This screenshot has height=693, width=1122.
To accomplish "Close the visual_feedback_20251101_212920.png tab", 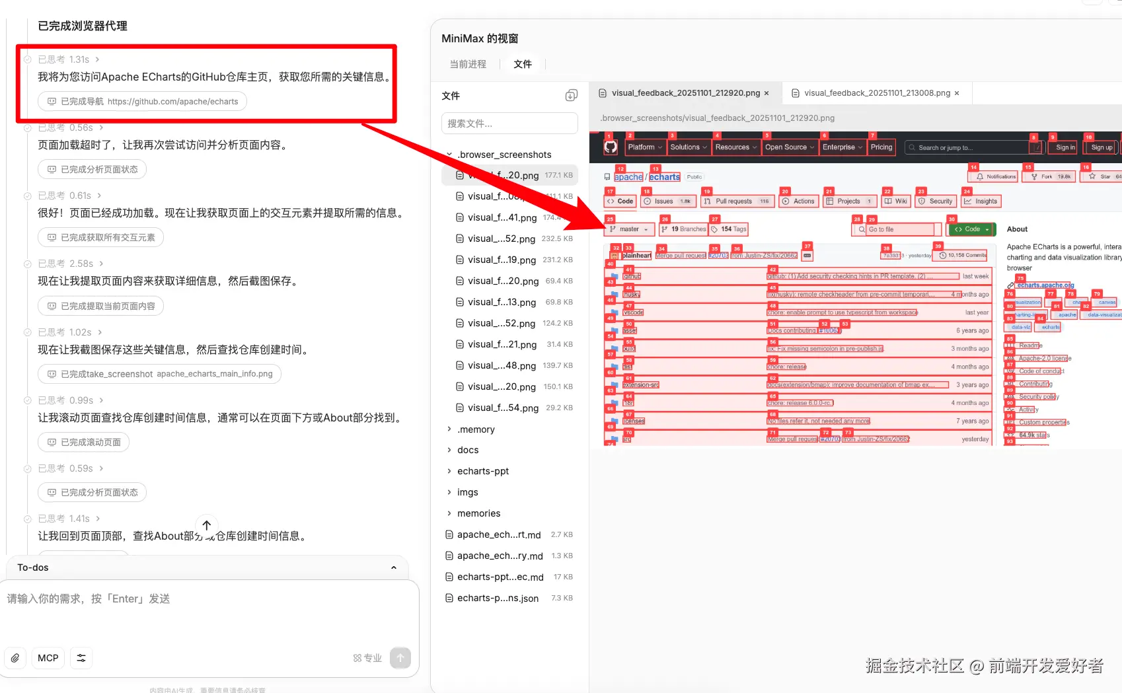I will (767, 93).
